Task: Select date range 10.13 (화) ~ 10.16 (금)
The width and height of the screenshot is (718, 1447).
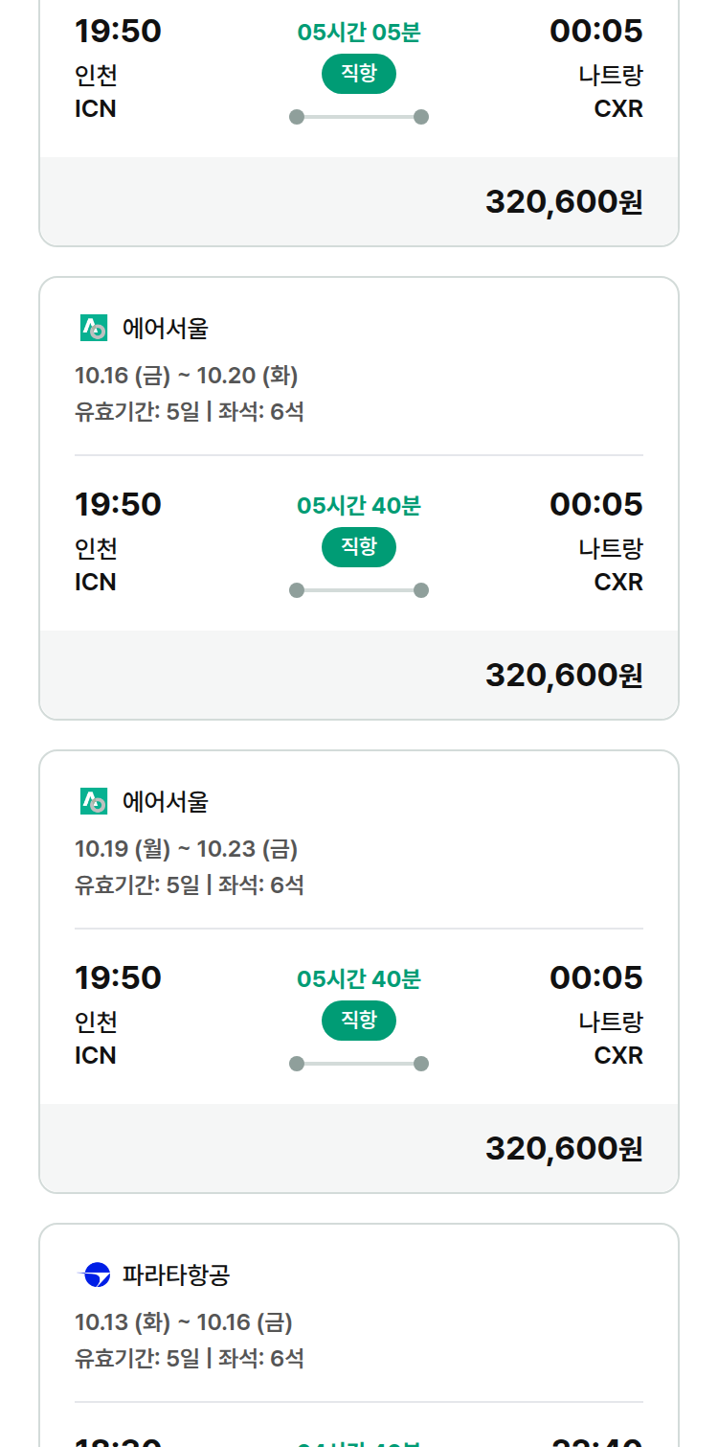Action: pyautogui.click(x=184, y=1322)
